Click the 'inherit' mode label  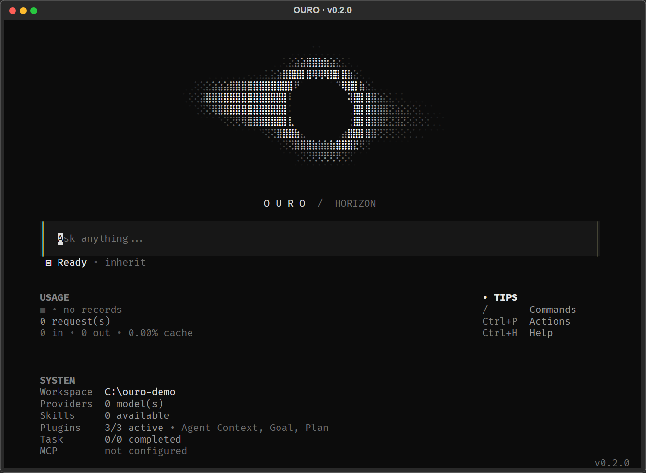[x=125, y=262]
